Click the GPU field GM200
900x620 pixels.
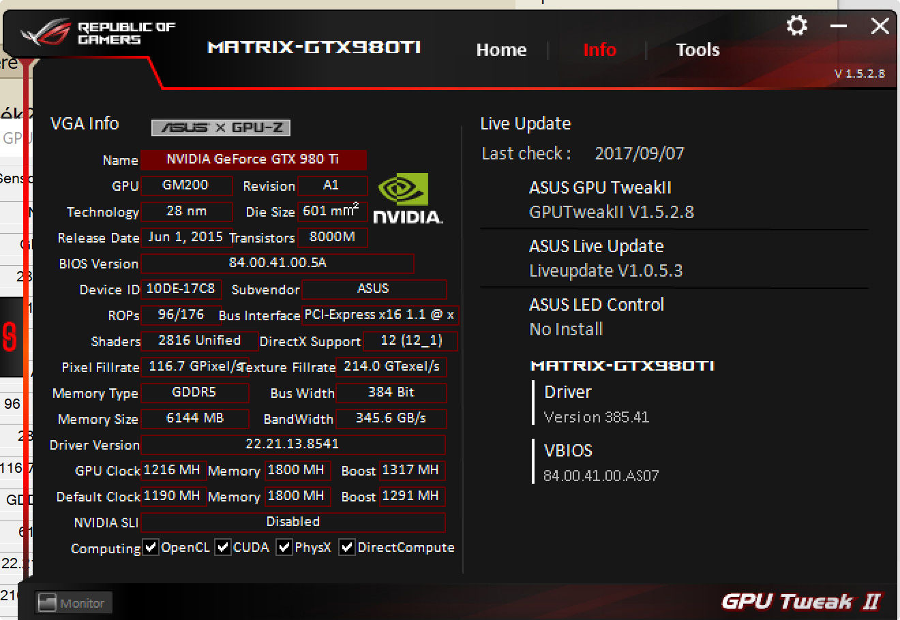point(186,185)
